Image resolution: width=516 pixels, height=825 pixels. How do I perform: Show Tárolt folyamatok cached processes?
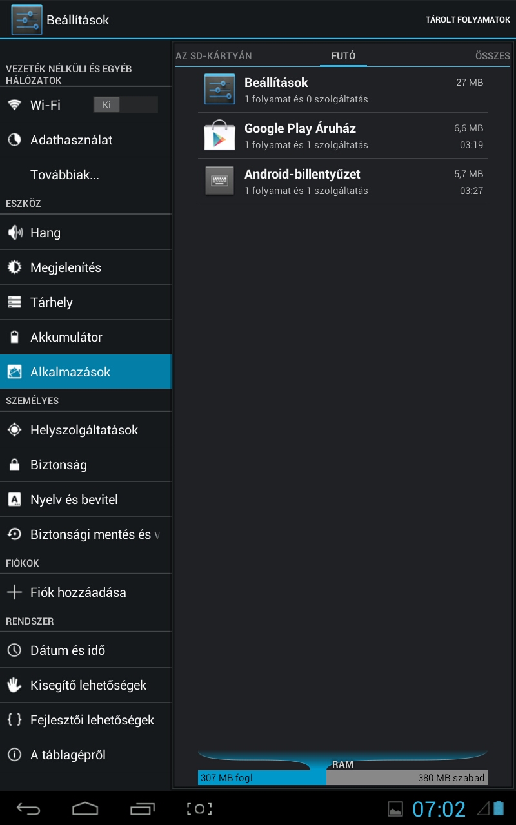[x=468, y=20]
